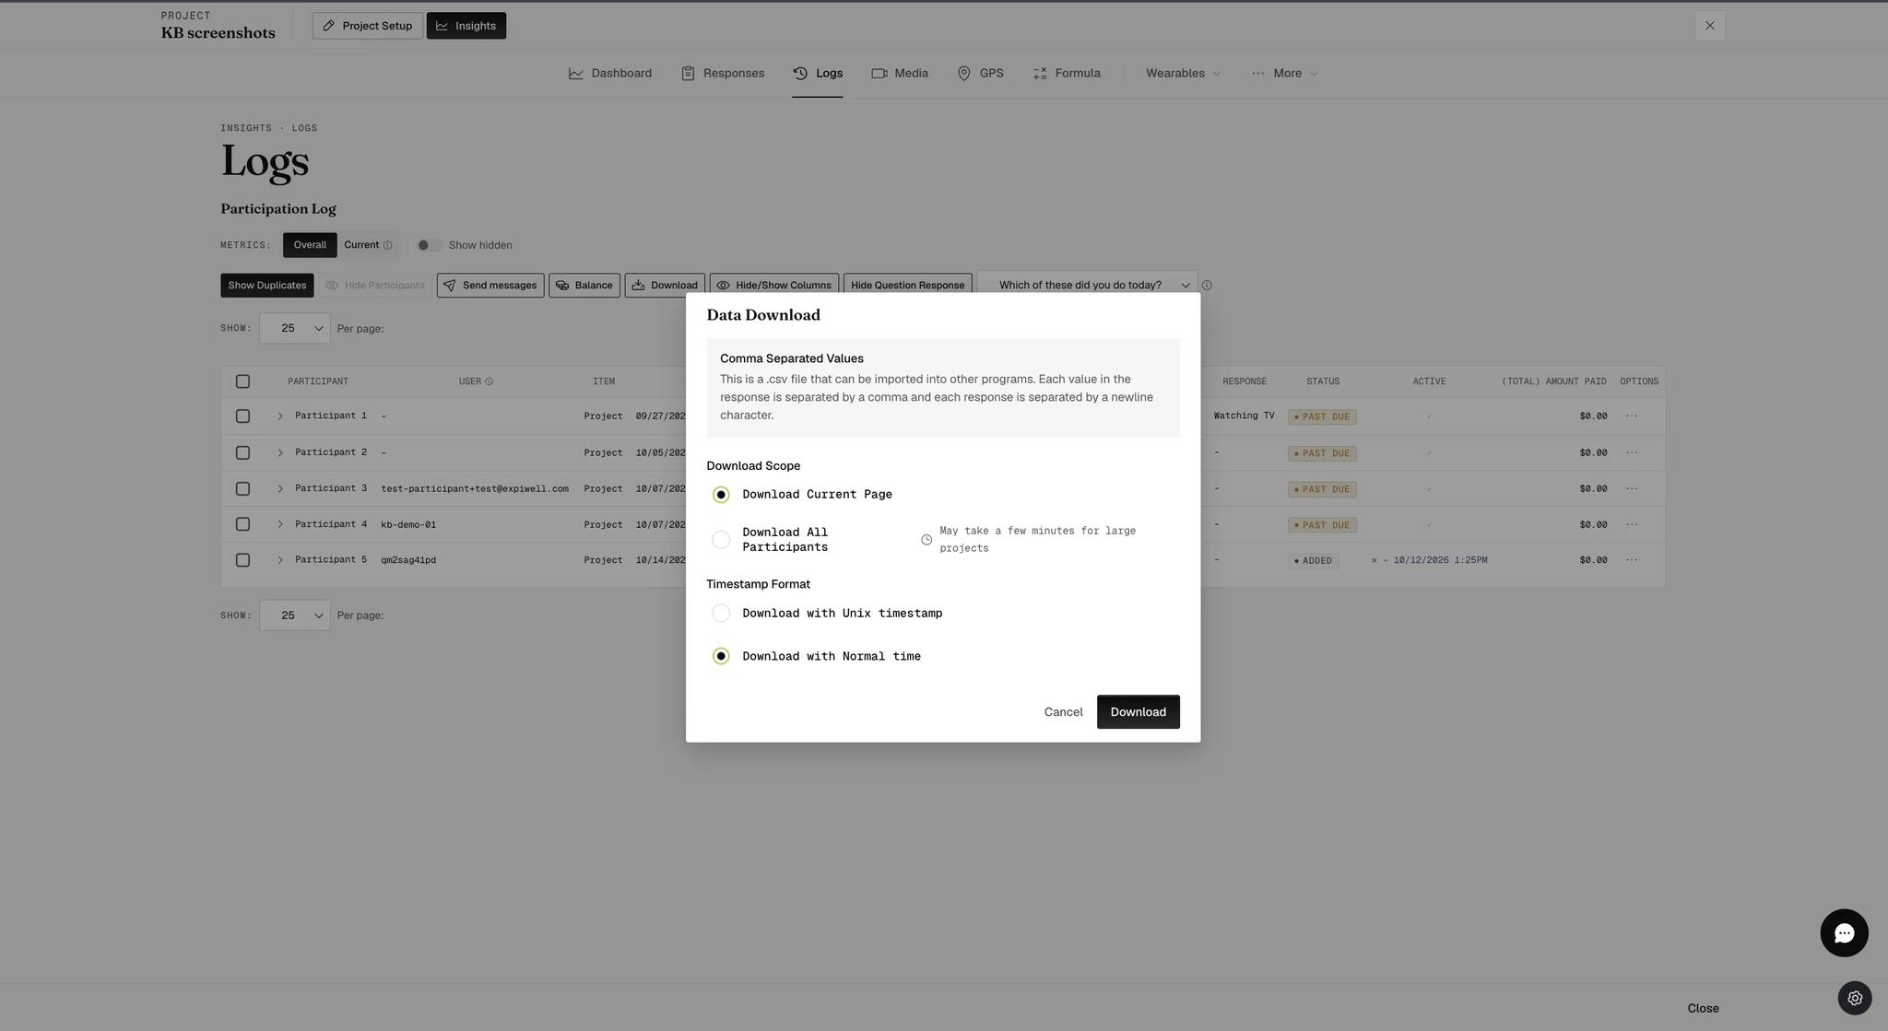
Task: Click the Download toolbar button behind dialog
Action: 665,286
